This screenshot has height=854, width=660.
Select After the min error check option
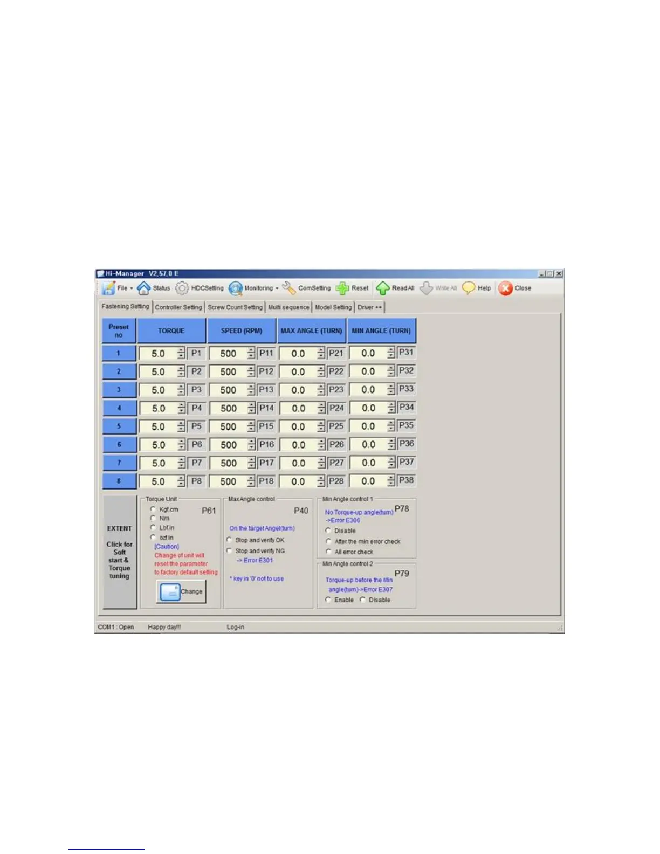click(328, 541)
